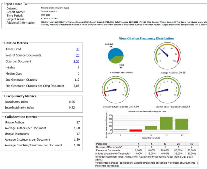Click the Average Percentile 30,89 caption
Image resolution: width=207 pixels, height=169 pixels.
click(173, 73)
